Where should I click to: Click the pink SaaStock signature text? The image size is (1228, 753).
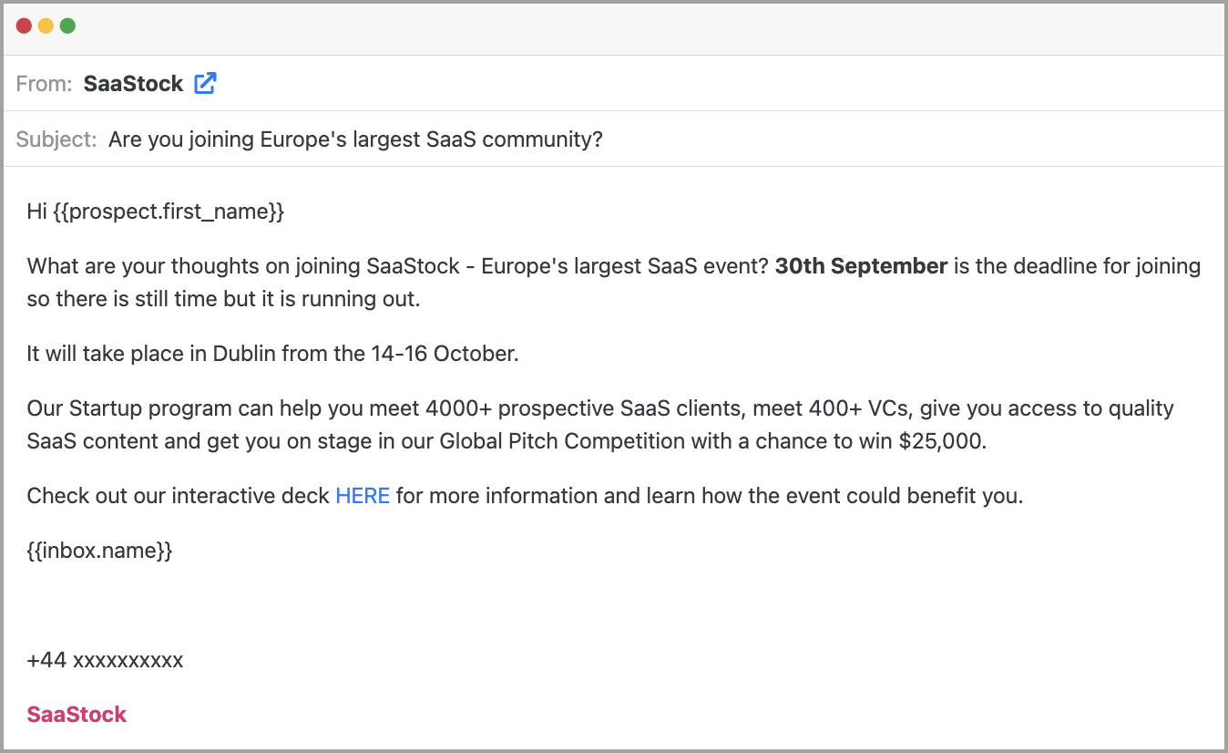(x=77, y=715)
